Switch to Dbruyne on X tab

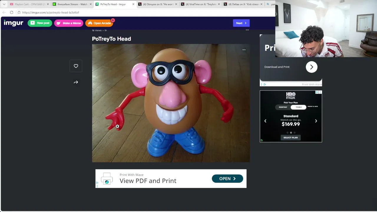(158, 4)
